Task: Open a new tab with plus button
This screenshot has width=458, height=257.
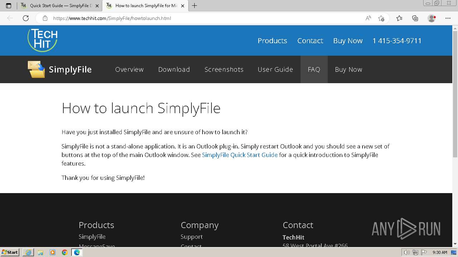Action: tap(195, 6)
